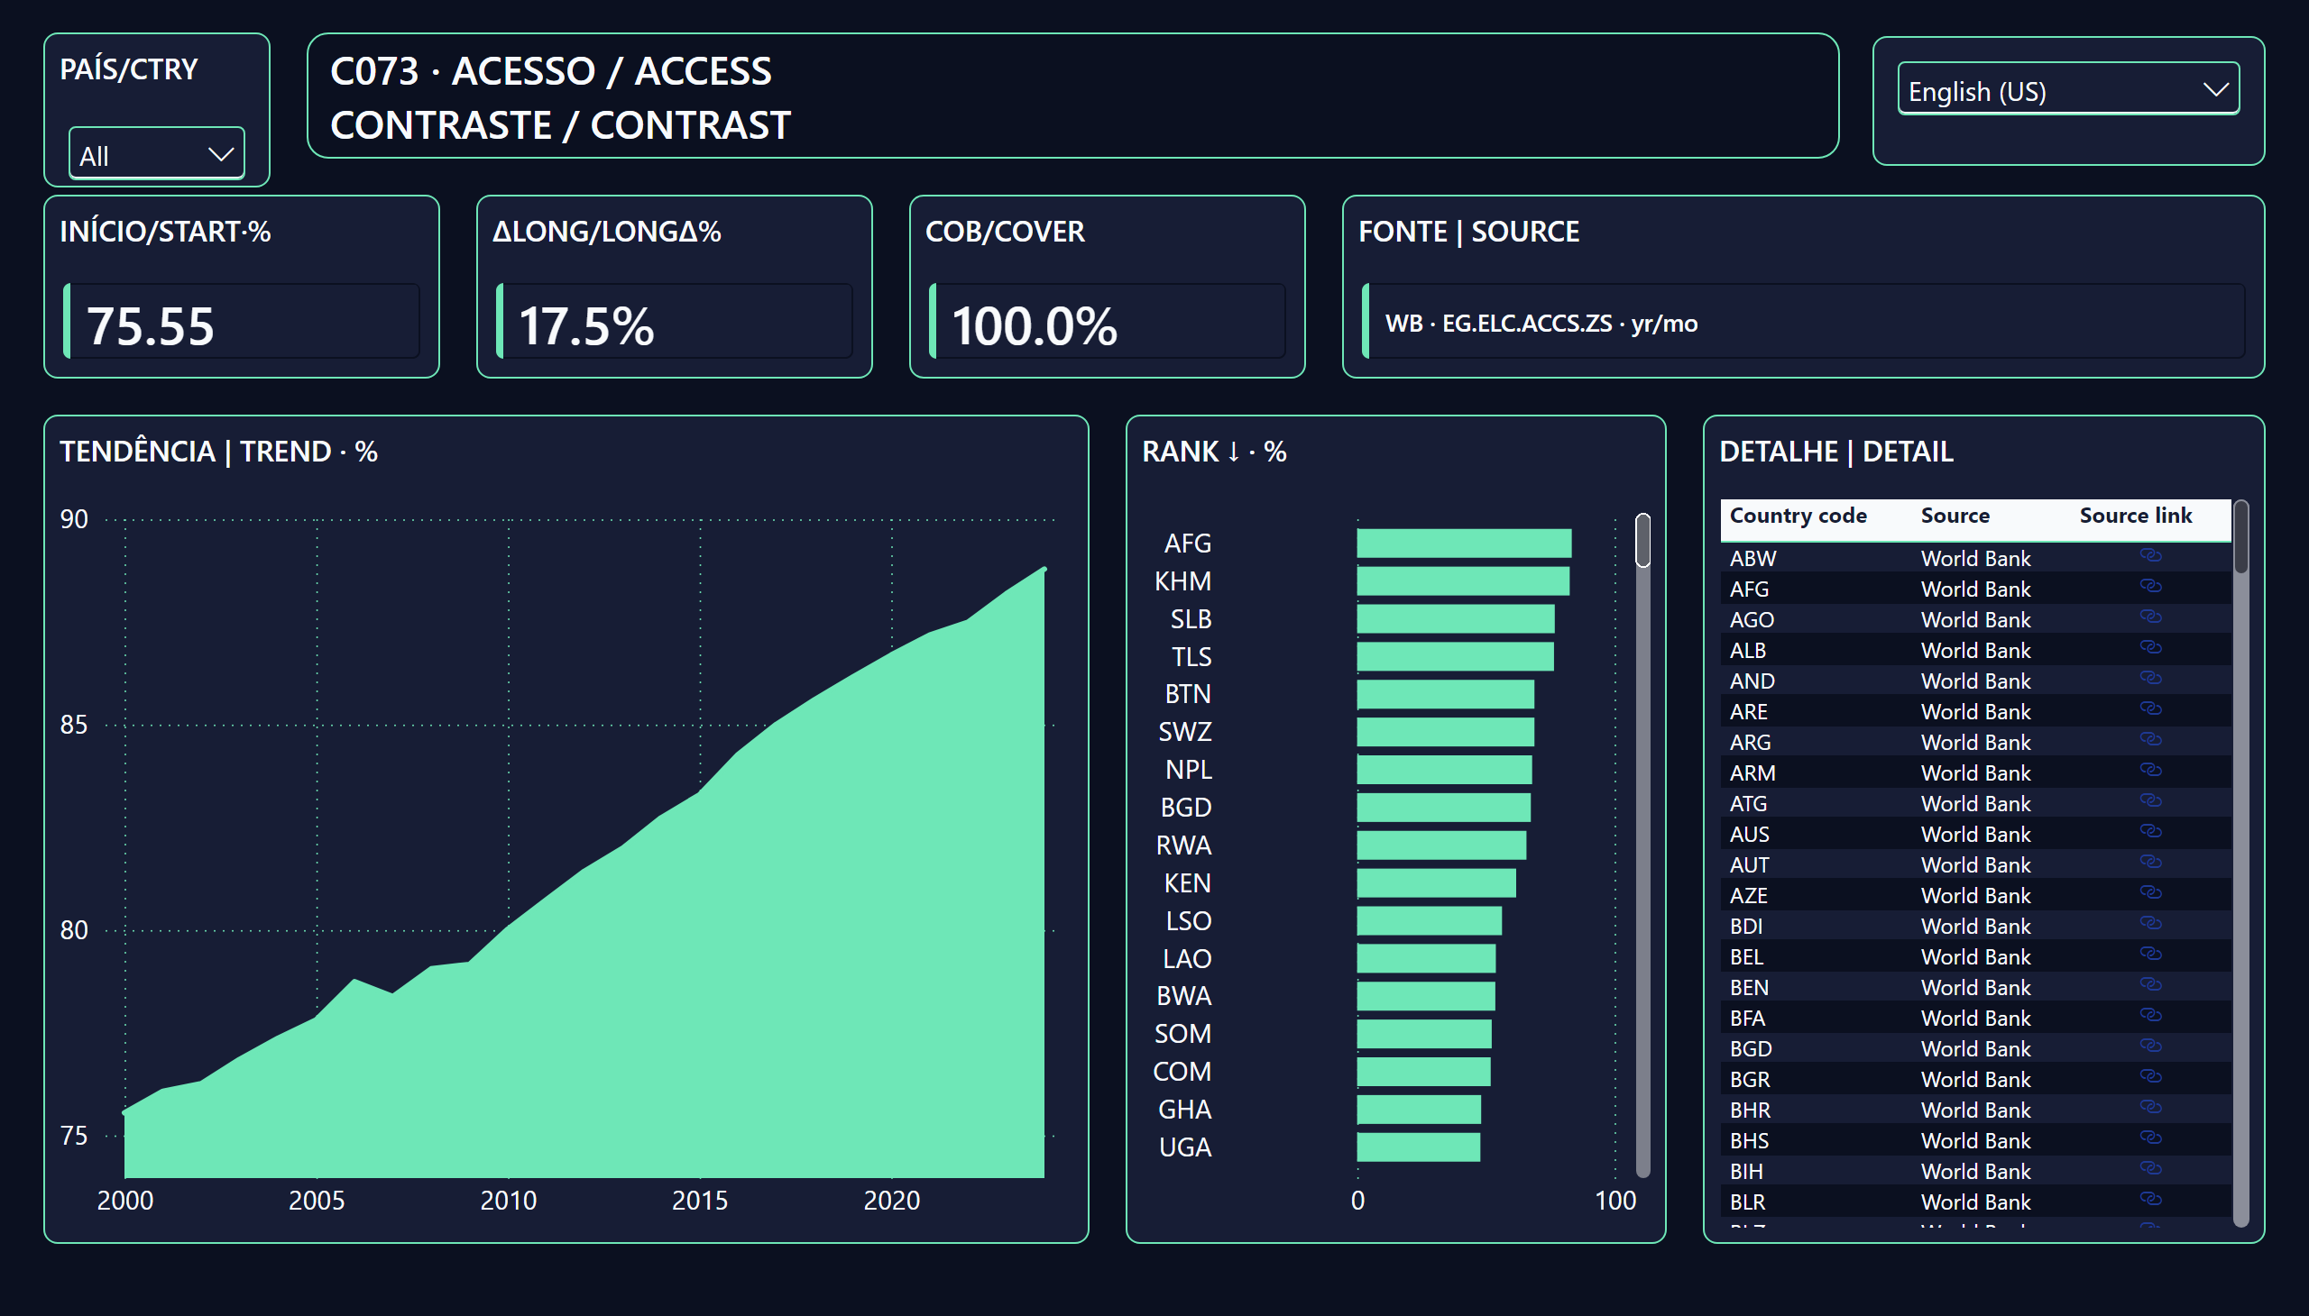Open source link icon for ALB row
Image resolution: width=2309 pixels, height=1316 pixels.
(x=2150, y=648)
